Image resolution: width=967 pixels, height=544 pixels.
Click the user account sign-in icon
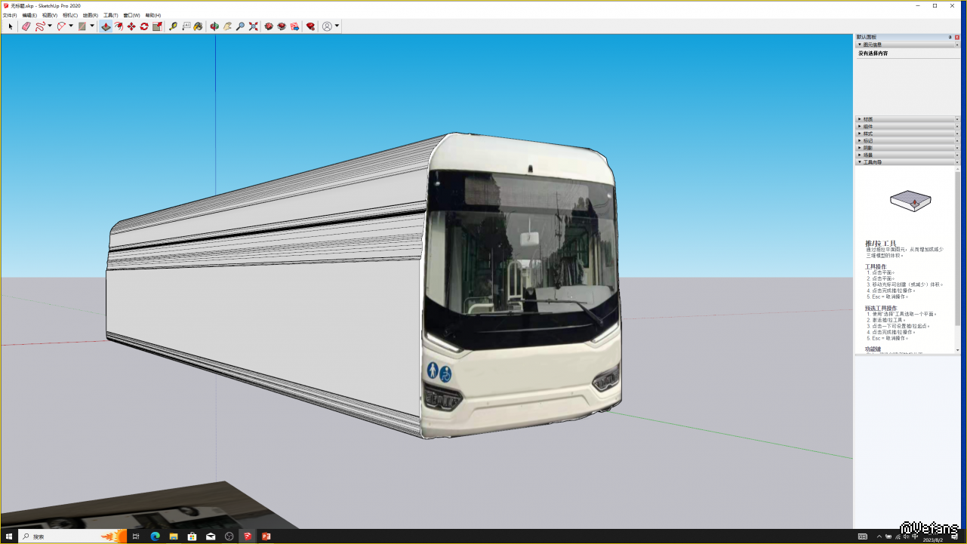[327, 26]
